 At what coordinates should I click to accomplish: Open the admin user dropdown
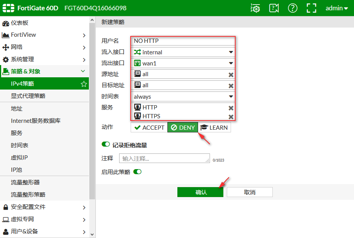tap(337, 8)
